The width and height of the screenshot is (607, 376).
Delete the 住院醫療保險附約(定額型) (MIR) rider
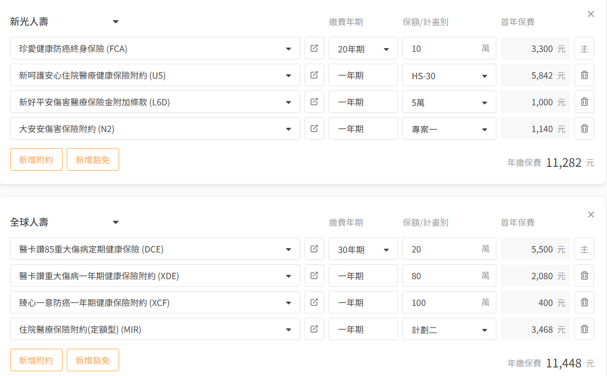click(x=584, y=329)
